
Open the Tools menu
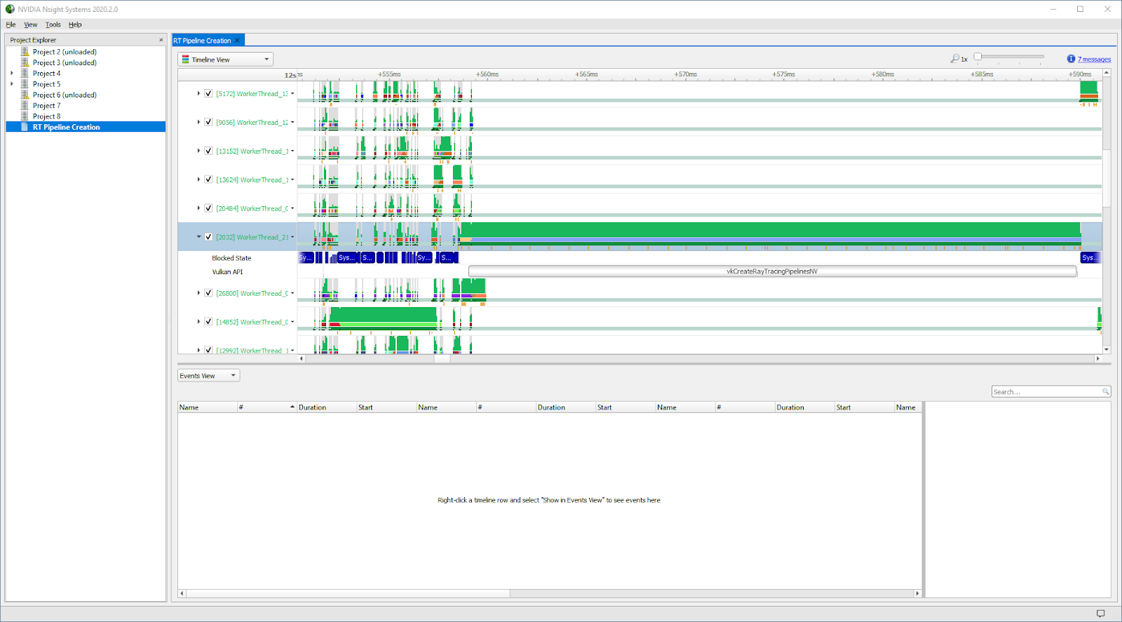coord(53,25)
